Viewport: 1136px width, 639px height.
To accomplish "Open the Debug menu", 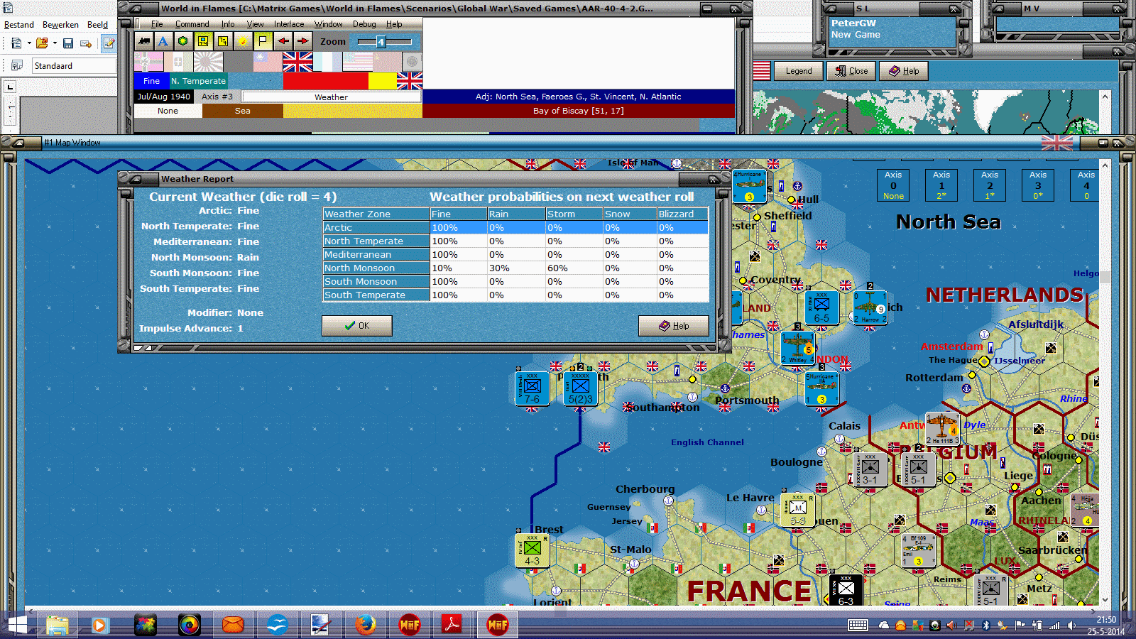I will coord(364,24).
